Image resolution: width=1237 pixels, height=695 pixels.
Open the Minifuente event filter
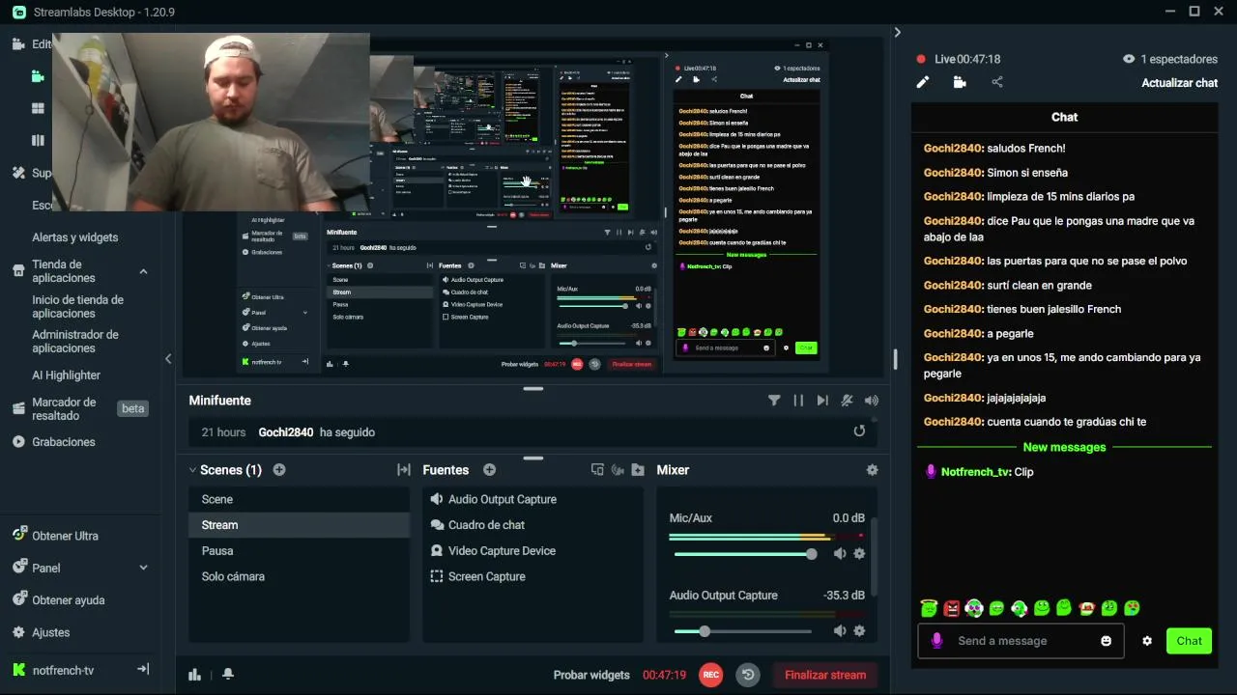[x=774, y=401]
